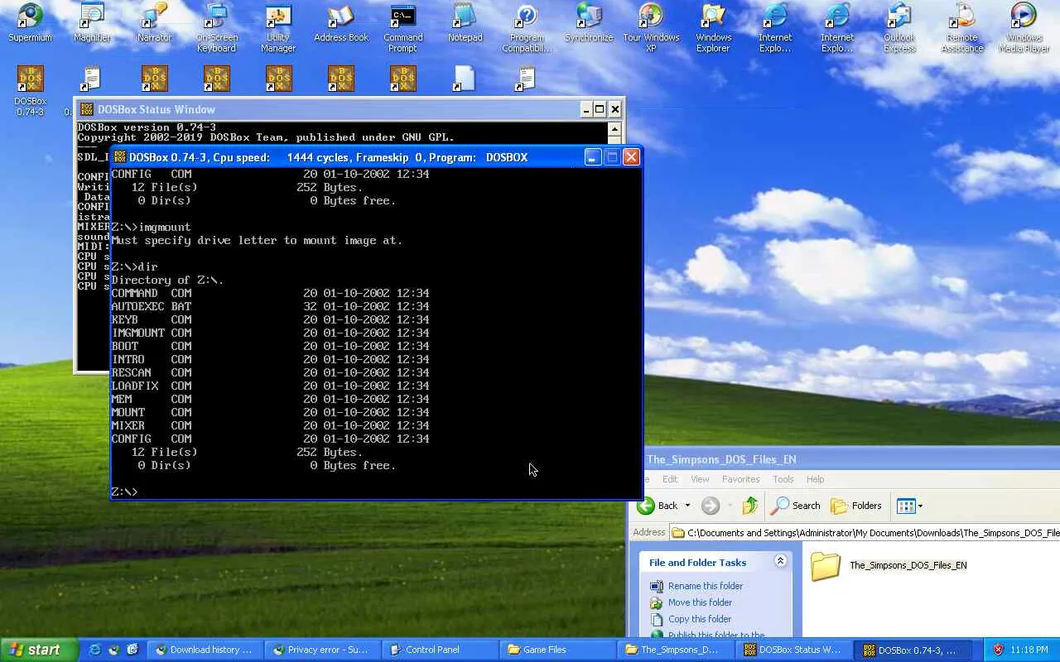Screen dimensions: 1060x662
Task: Select the Outlook Express desktop icon
Action: (x=899, y=27)
